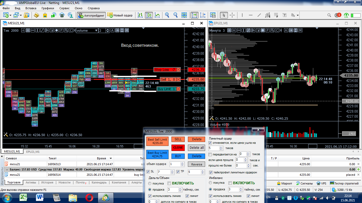Switch to the История terminal tab

47,182
